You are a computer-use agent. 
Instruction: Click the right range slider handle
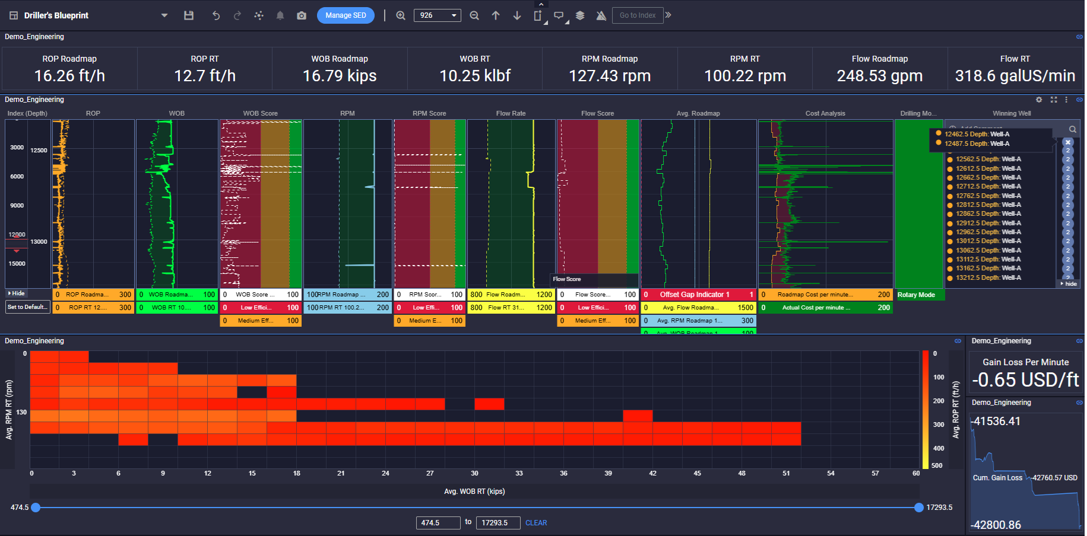(x=919, y=508)
